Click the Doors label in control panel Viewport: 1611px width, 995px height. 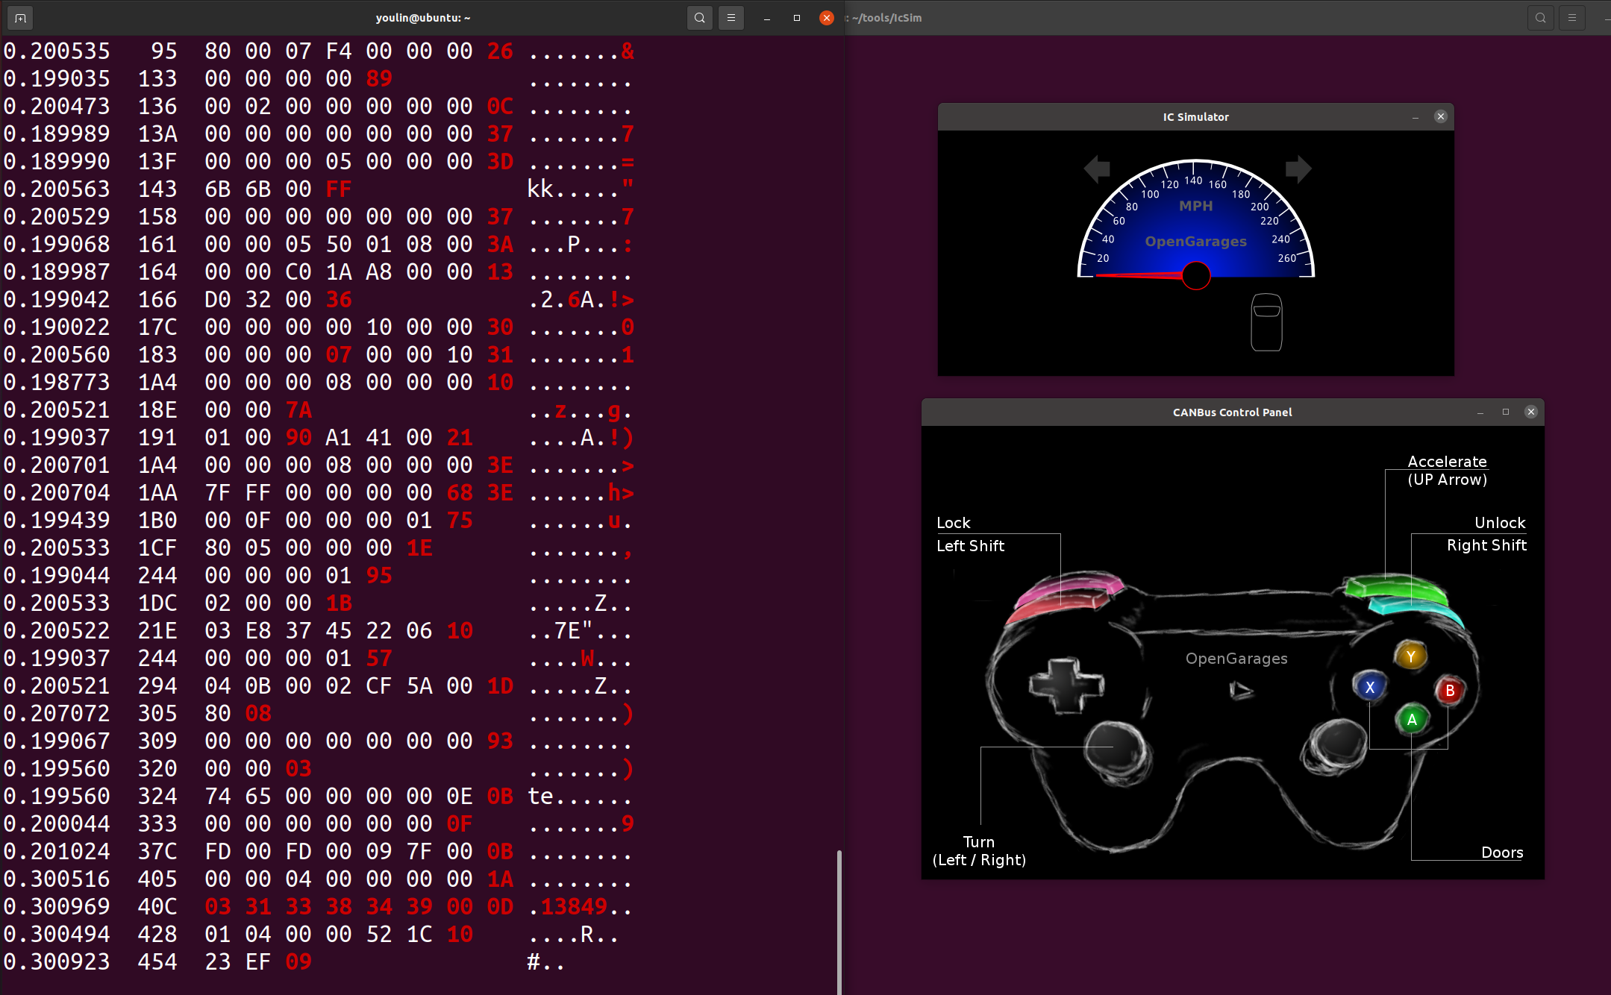tap(1502, 853)
